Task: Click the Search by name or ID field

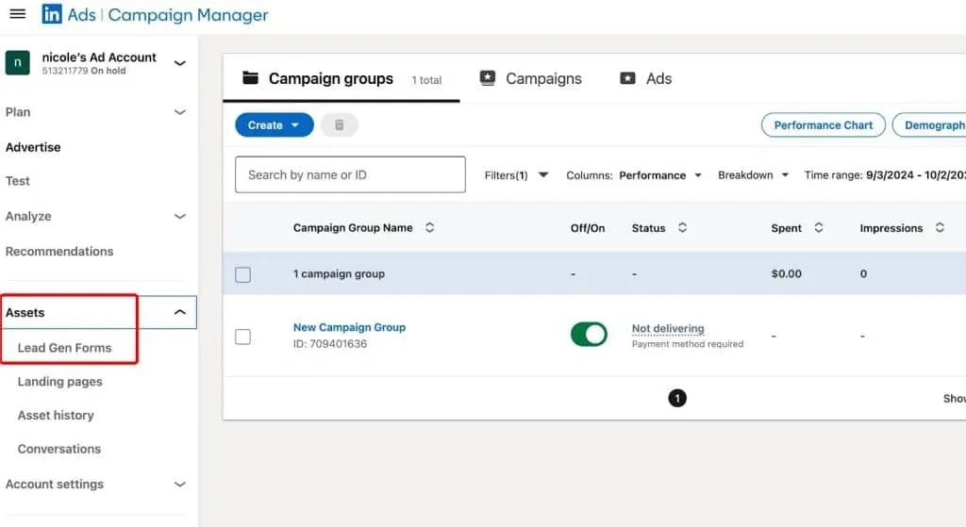Action: coord(350,174)
